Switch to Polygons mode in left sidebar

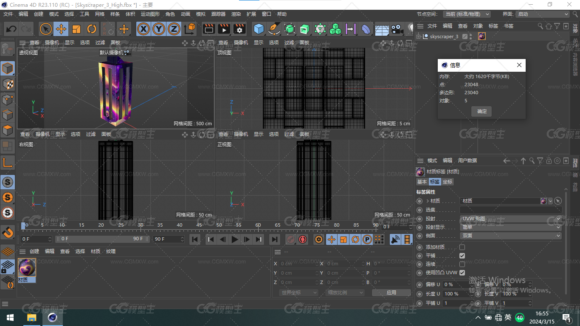tap(8, 130)
